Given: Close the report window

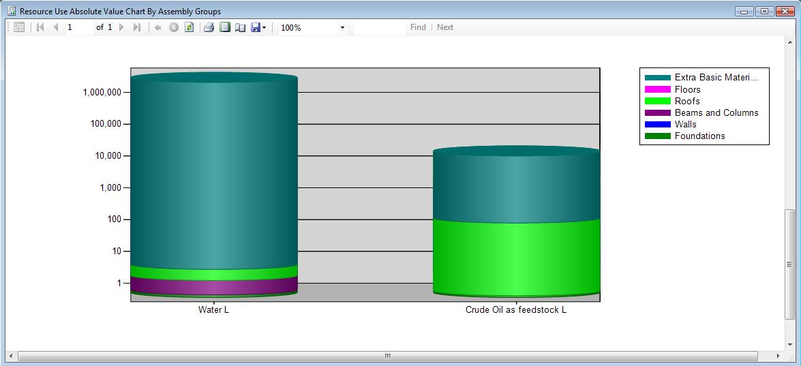Looking at the screenshot, I should pyautogui.click(x=785, y=11).
